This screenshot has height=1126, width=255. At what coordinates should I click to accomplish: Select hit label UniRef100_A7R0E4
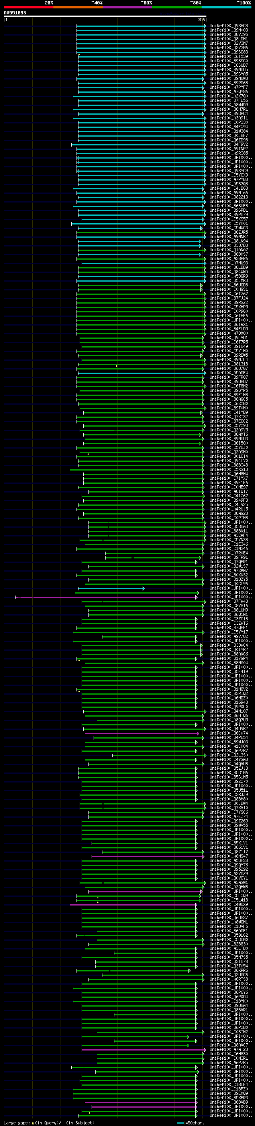[x=228, y=553]
